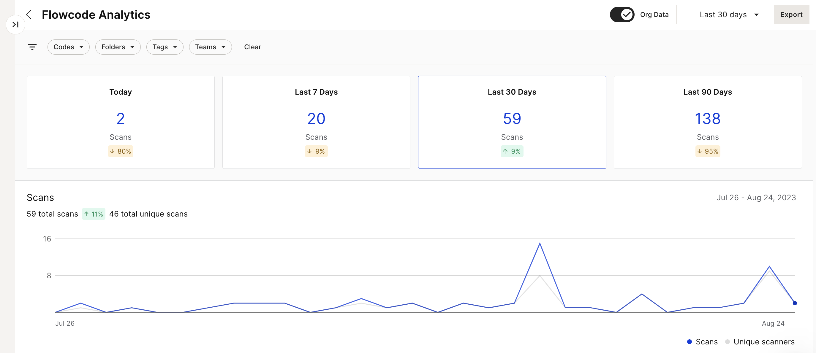Click the 20 scans number
Screen dimensions: 816x353
pos(316,119)
